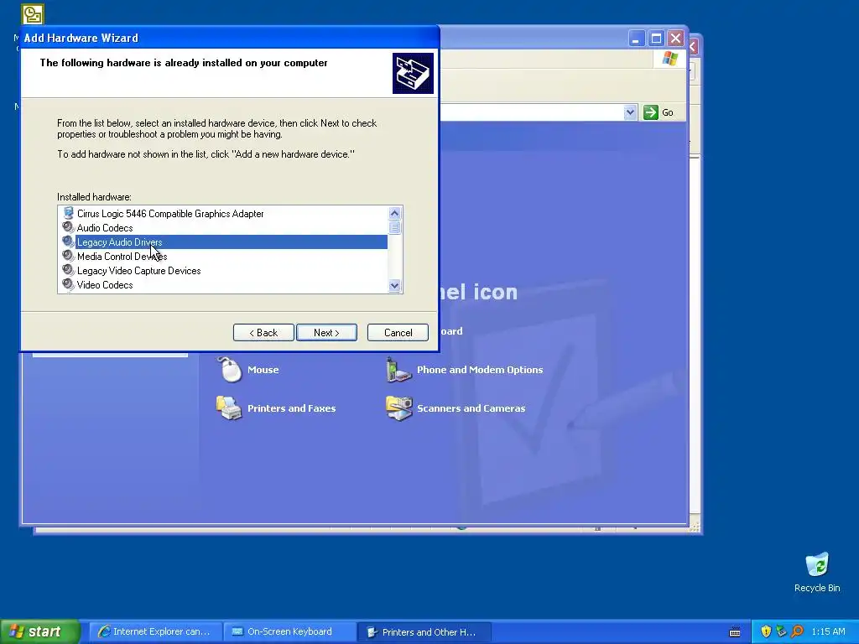The image size is (859, 644).
Task: Click the 1:15 AM clock
Action: pyautogui.click(x=828, y=631)
